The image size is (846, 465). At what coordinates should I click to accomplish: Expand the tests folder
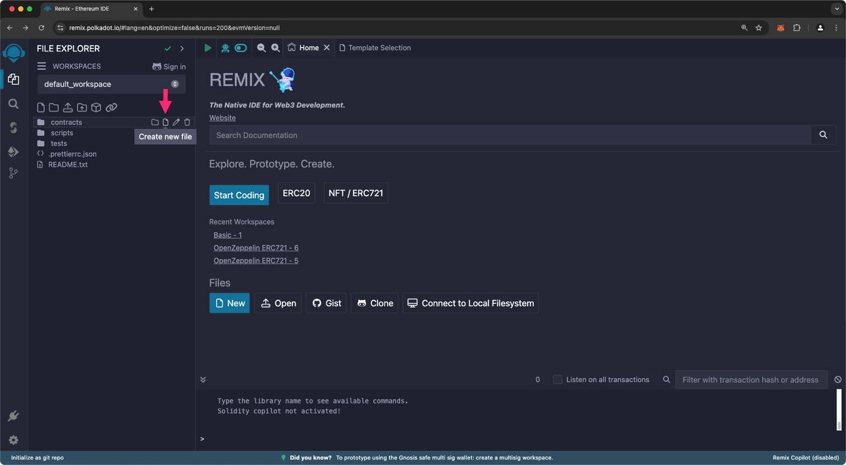(x=59, y=143)
